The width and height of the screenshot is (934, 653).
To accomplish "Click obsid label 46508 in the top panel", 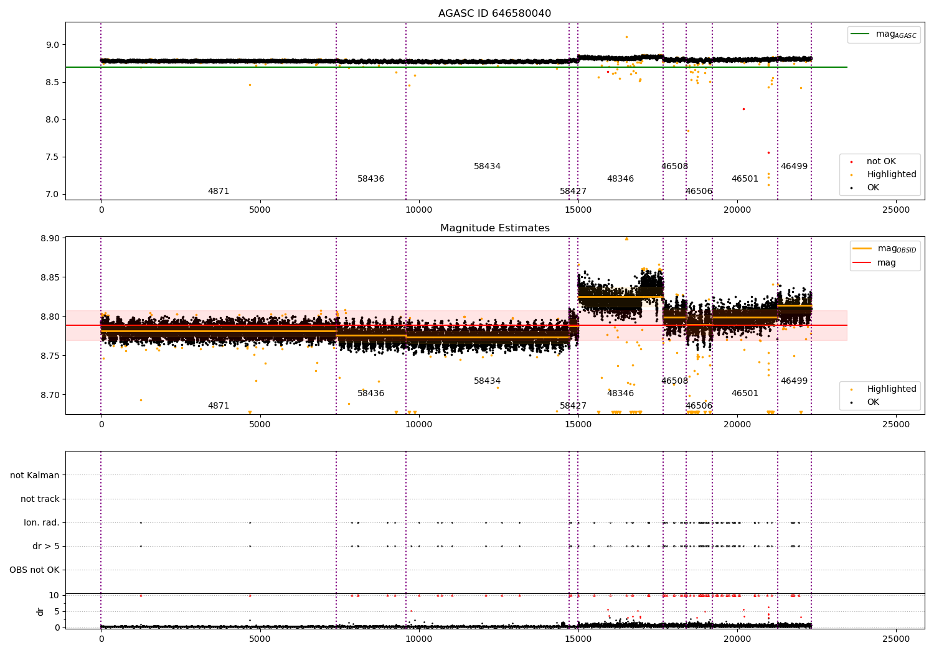I will pos(674,167).
